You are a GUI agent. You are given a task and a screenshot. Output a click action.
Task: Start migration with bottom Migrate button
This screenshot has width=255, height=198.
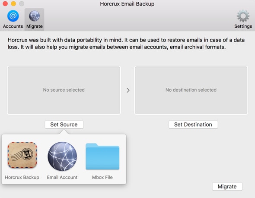pyautogui.click(x=227, y=186)
